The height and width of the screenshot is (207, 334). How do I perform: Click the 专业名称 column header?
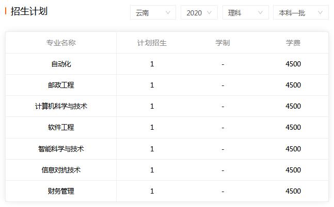pos(61,43)
